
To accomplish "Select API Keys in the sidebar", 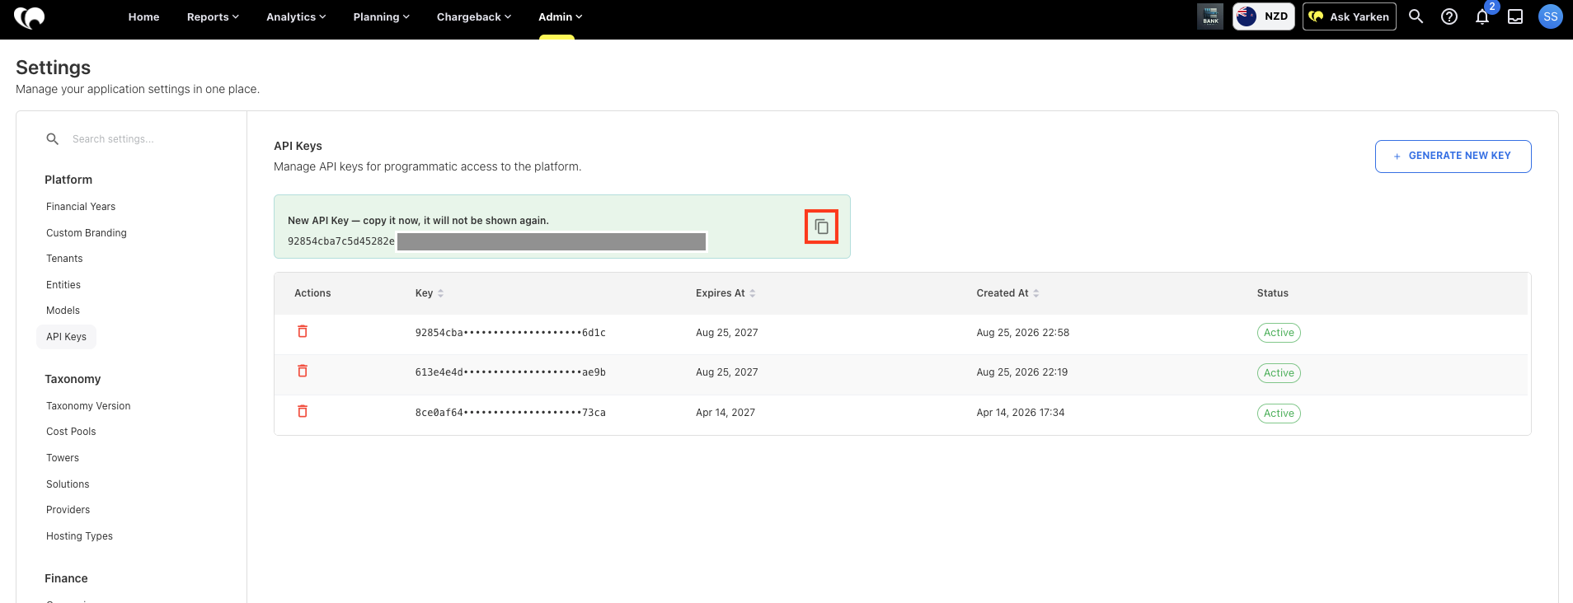I will pos(66,337).
